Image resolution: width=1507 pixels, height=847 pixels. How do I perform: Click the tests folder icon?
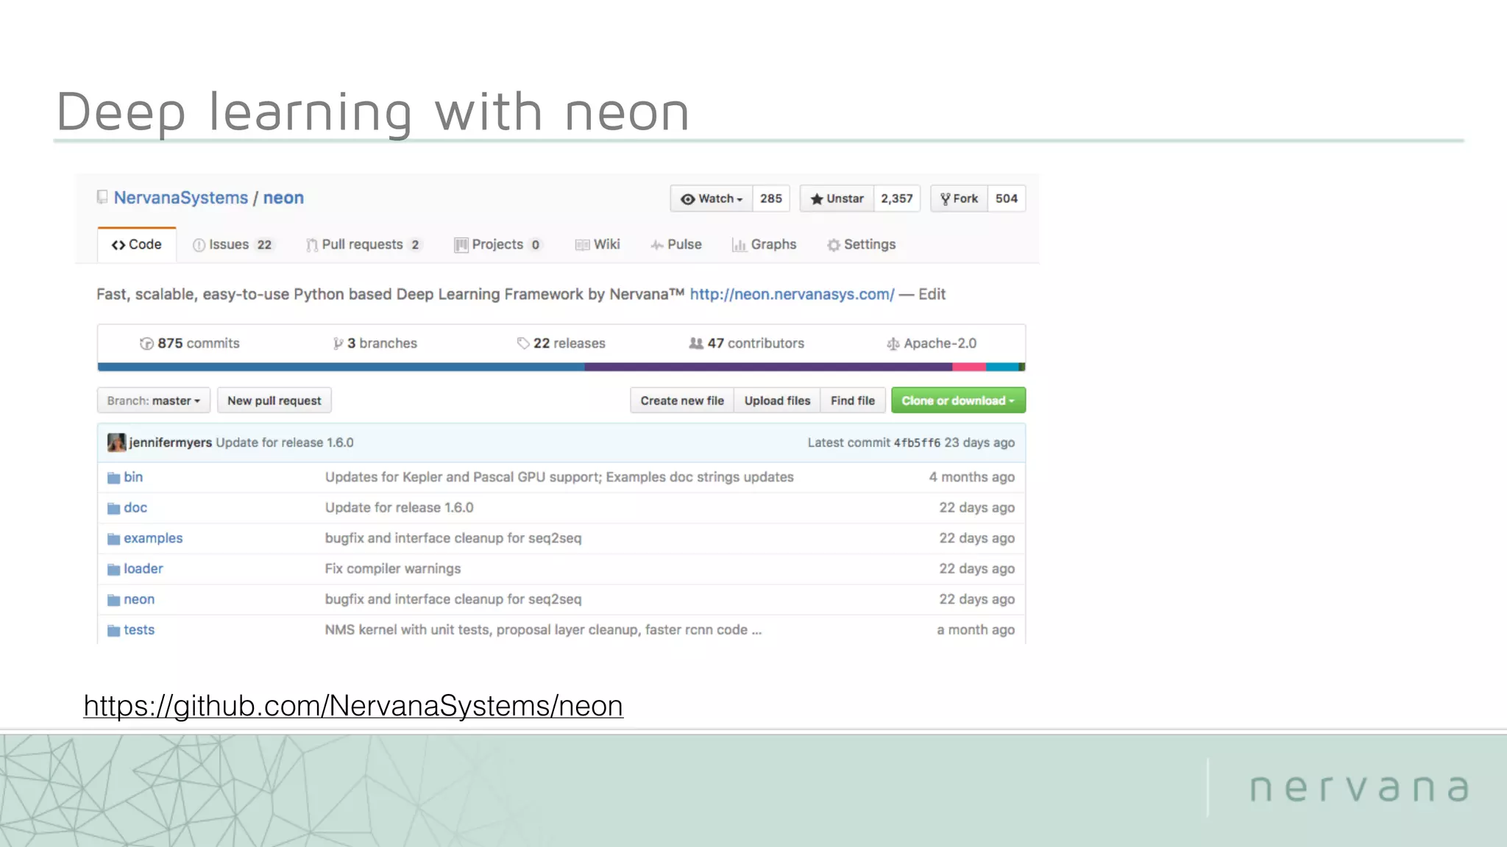[113, 630]
